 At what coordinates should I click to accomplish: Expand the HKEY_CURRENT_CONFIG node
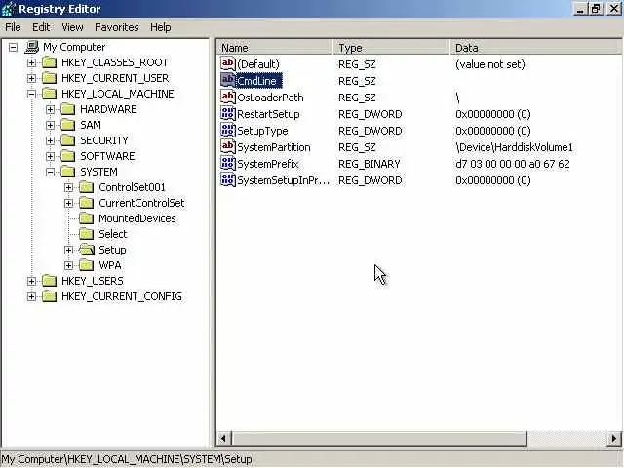tap(31, 296)
